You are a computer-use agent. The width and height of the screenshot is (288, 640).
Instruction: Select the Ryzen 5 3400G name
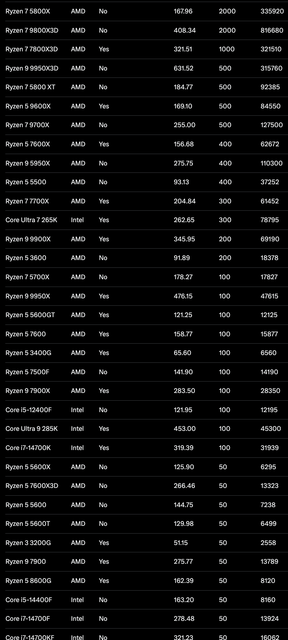[x=28, y=353]
